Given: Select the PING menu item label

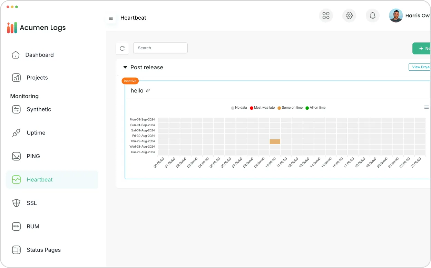Looking at the screenshot, I should pyautogui.click(x=33, y=156).
